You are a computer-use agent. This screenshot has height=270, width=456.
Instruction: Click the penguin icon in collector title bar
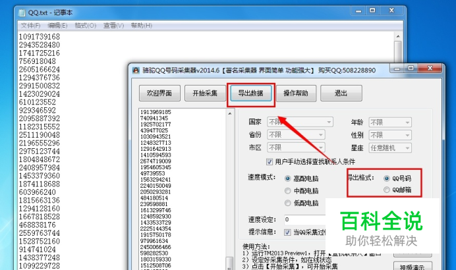pyautogui.click(x=136, y=70)
